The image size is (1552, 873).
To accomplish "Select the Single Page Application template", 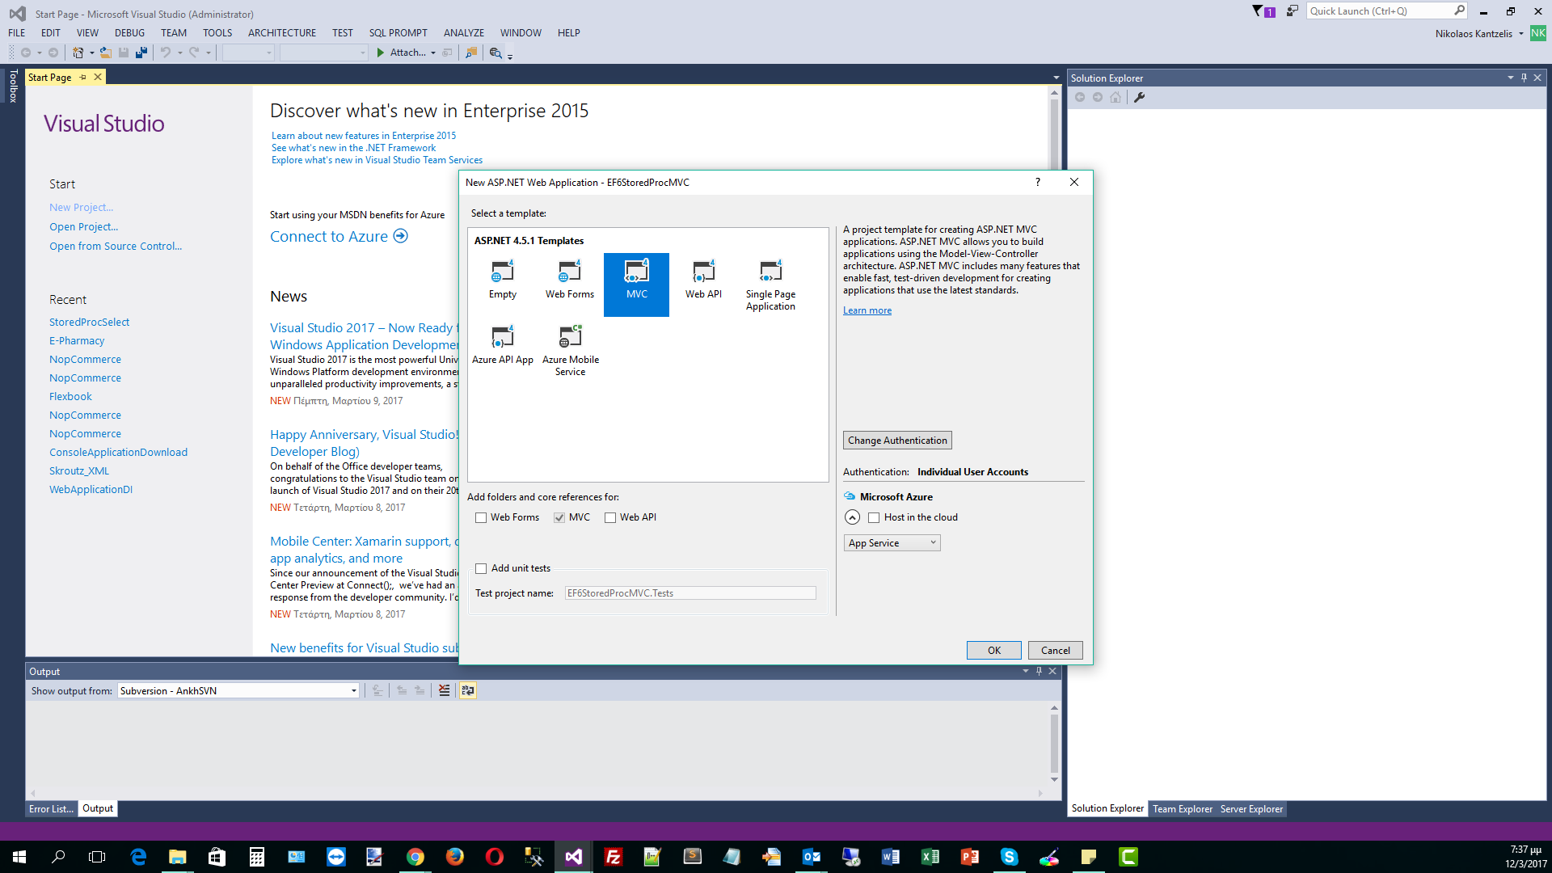I will pos(770,285).
